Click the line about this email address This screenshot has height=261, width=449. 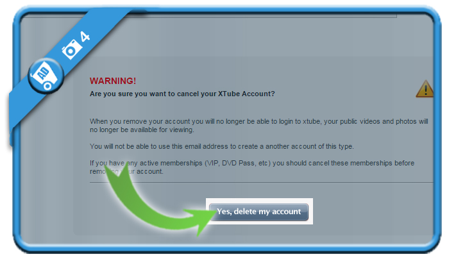pyautogui.click(x=222, y=146)
